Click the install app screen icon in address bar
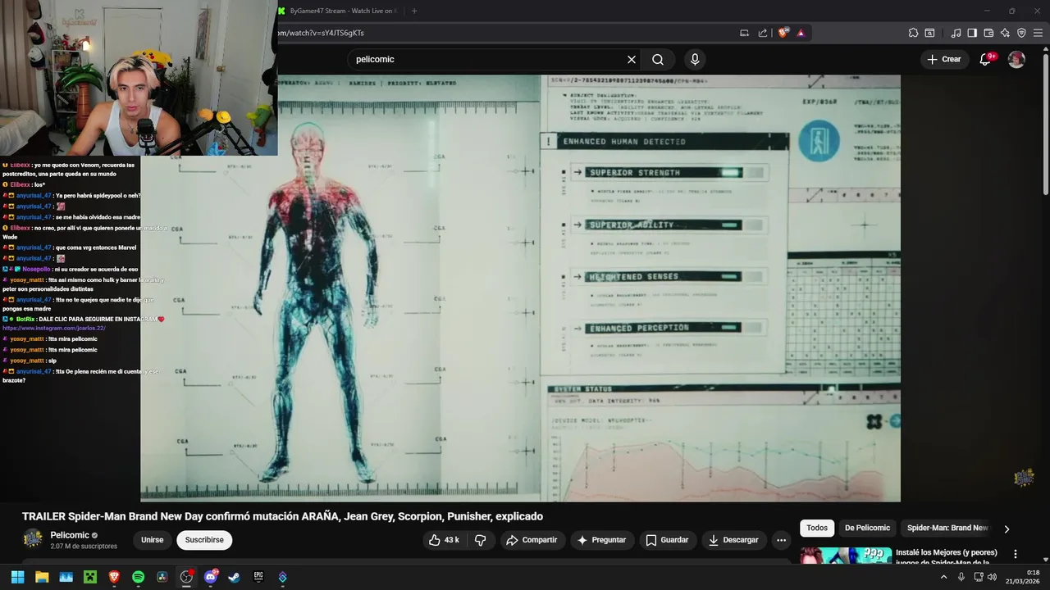The width and height of the screenshot is (1050, 590). point(744,33)
